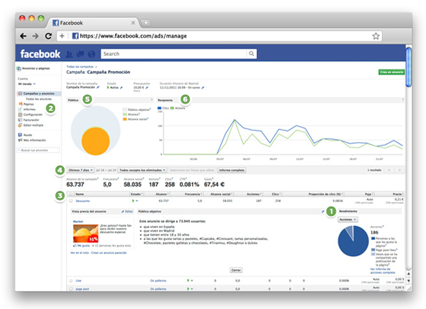Reload the page with the refresh icon
The image size is (426, 309).
tap(48, 36)
